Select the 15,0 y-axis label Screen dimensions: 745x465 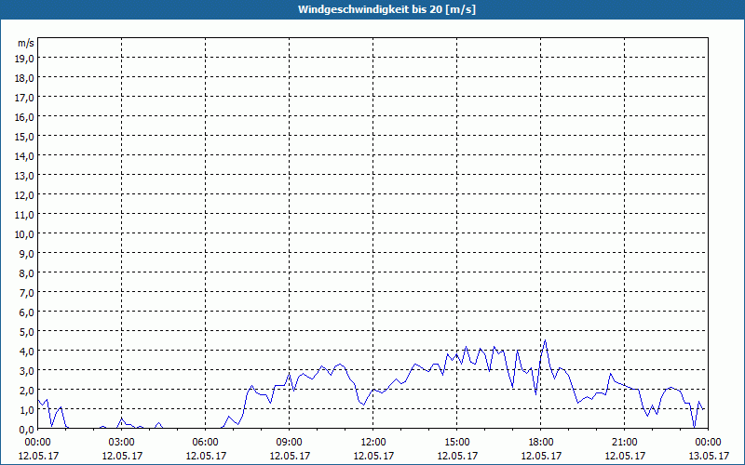click(26, 136)
